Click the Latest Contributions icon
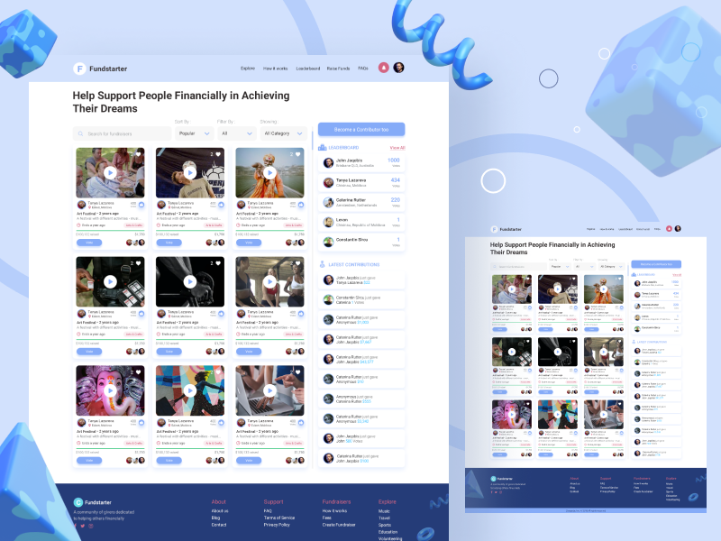Screen dimensions: 721x541 coord(322,264)
